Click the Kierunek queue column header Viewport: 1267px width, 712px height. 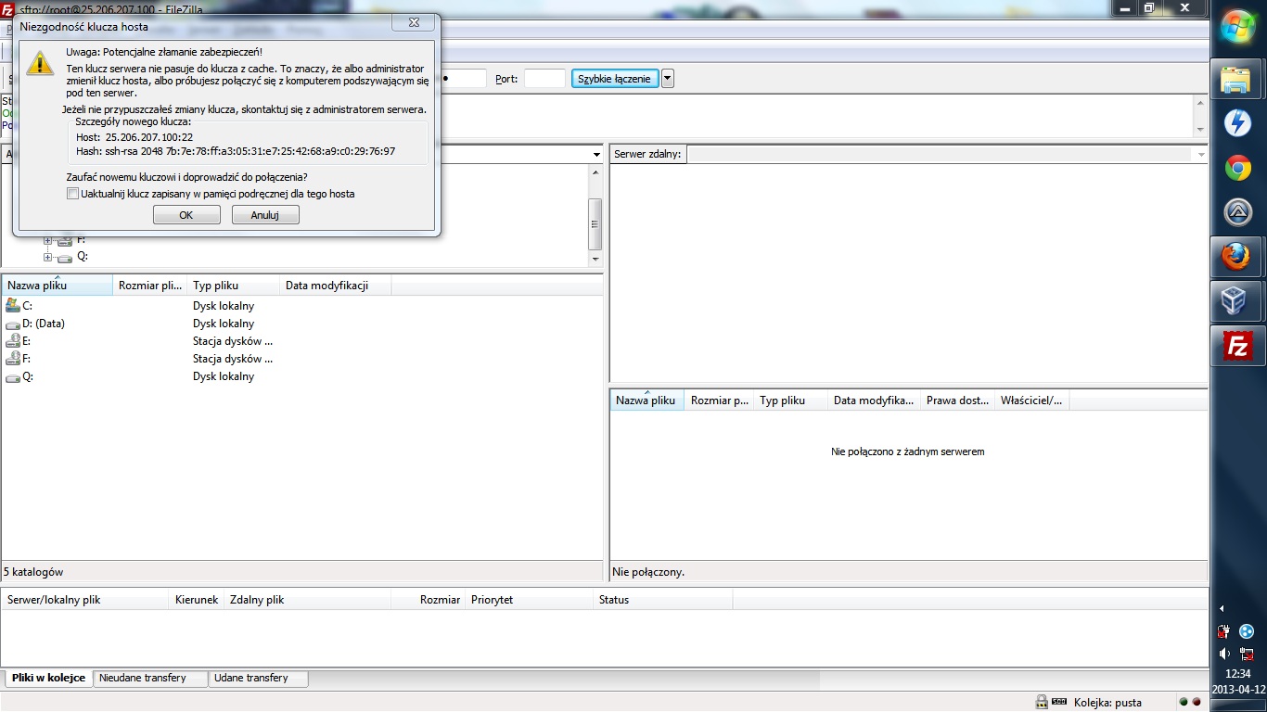tap(197, 600)
